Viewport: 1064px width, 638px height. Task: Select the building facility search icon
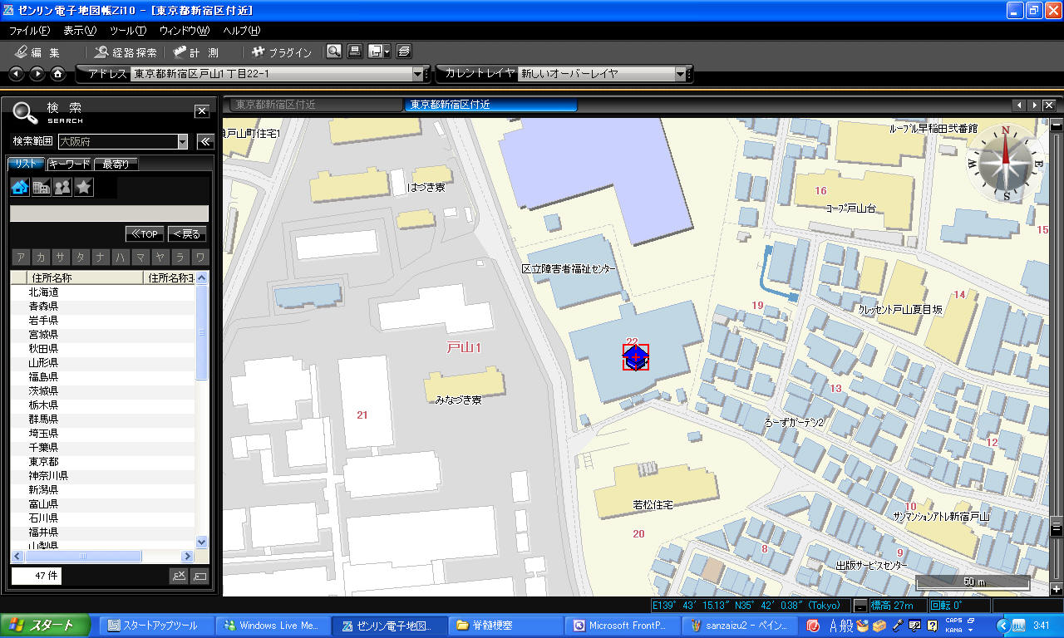[x=42, y=188]
